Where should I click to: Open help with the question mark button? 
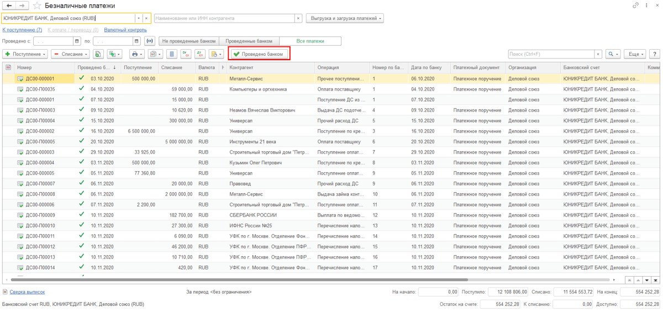(x=655, y=54)
